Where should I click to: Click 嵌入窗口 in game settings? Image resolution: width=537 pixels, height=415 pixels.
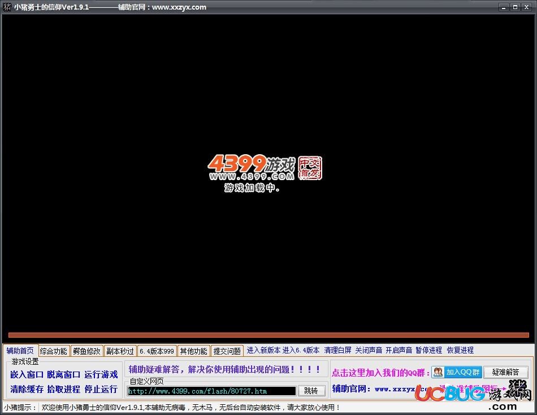[27, 374]
